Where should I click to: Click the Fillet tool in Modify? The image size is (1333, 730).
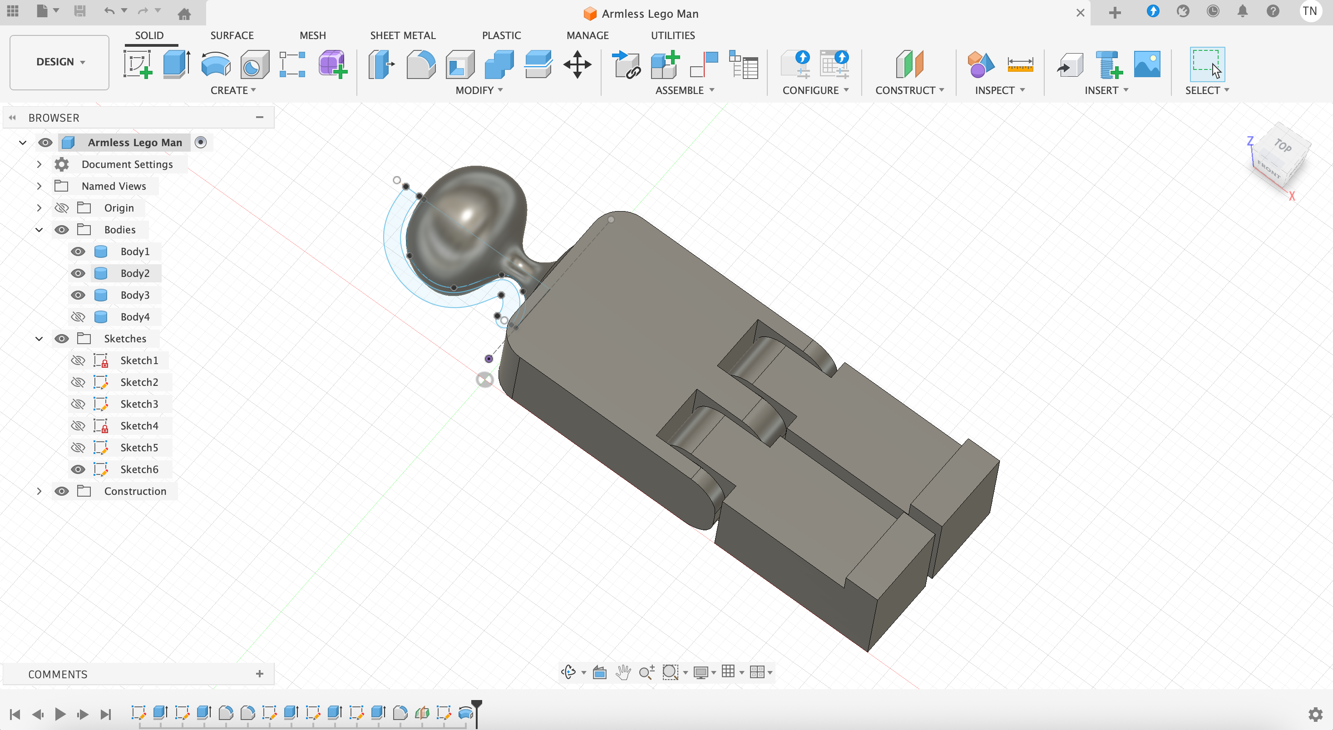(421, 64)
